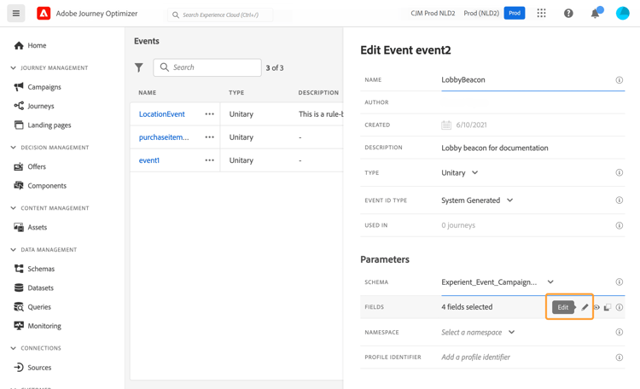Screen dimensions: 640x389
Task: Go to Journeys in the sidebar
Action: [41, 106]
